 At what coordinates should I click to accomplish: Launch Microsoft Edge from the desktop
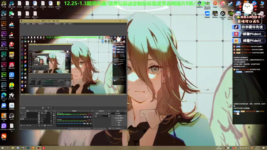(4, 96)
